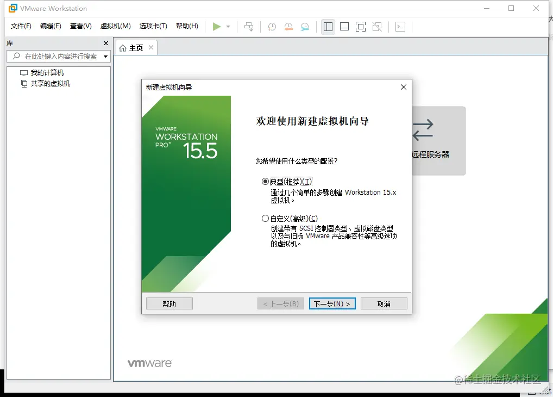Image resolution: width=553 pixels, height=397 pixels.
Task: Click the 您希望使用什么类型的配置? text
Action: pos(297,161)
